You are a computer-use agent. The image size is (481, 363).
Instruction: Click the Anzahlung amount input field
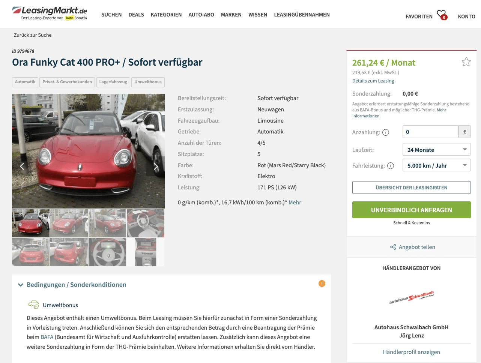click(430, 132)
